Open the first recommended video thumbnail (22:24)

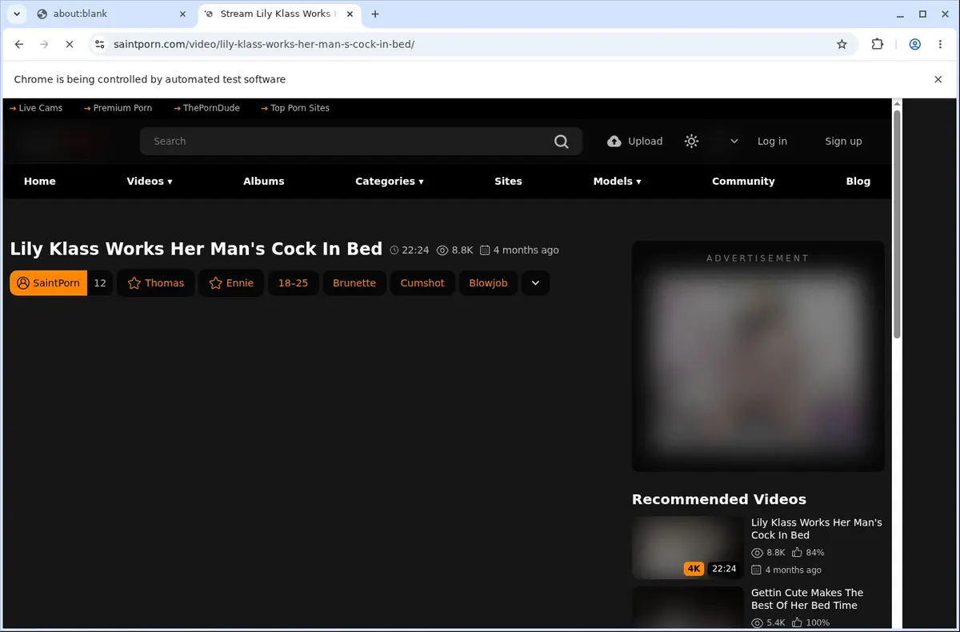point(688,547)
